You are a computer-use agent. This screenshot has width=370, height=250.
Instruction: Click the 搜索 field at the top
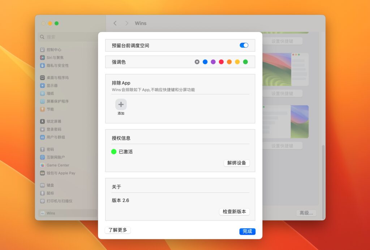[51, 37]
